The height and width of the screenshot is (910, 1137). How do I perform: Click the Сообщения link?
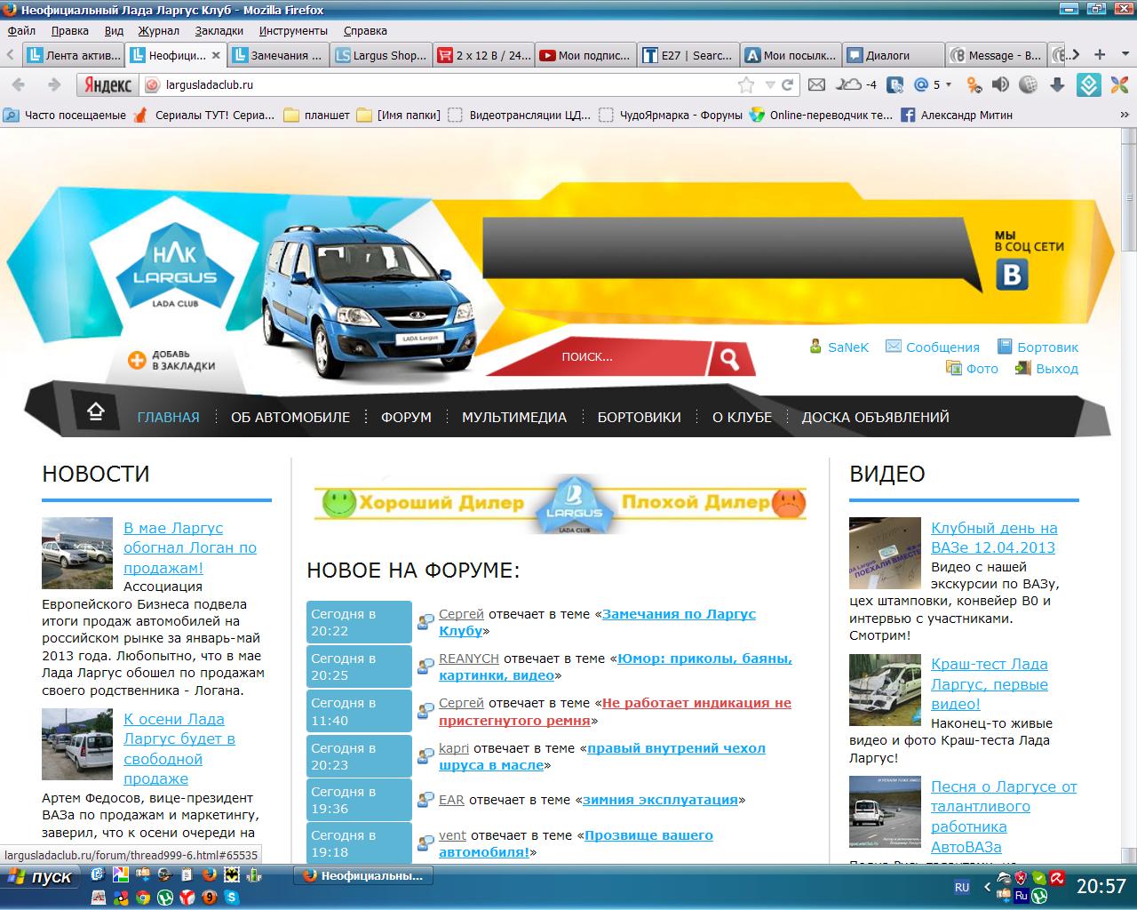pos(942,347)
